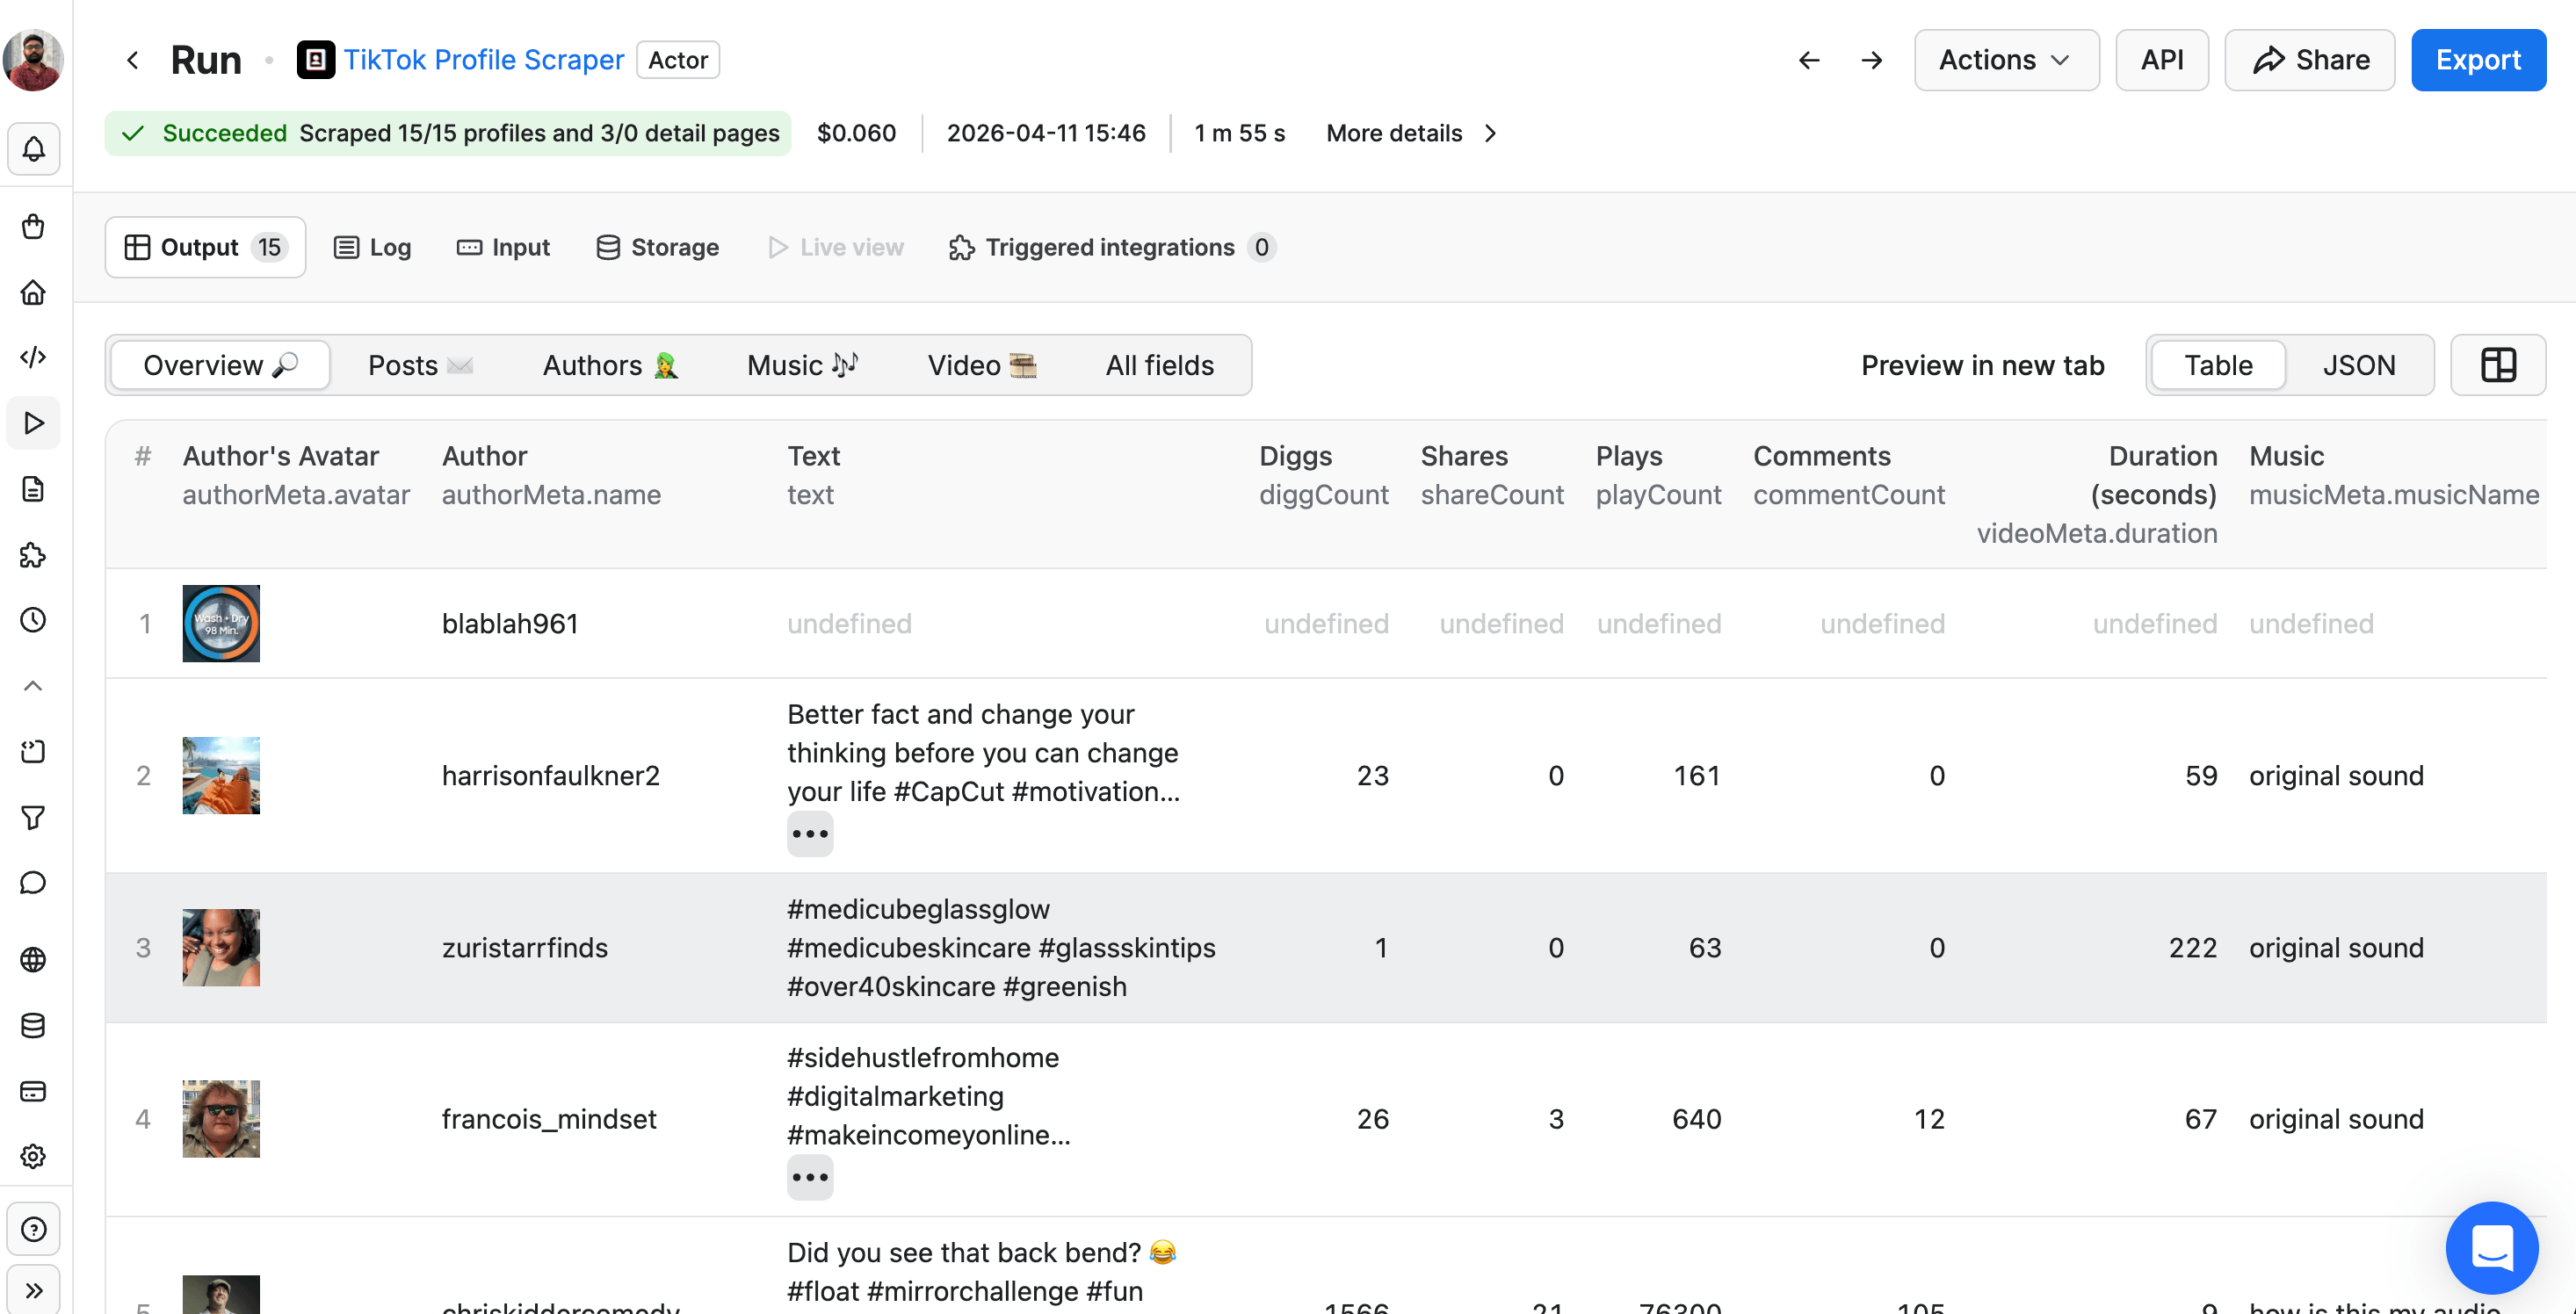Expand truncated text in the harrisonfaulkner2 row
This screenshot has width=2576, height=1314.
pos(809,834)
